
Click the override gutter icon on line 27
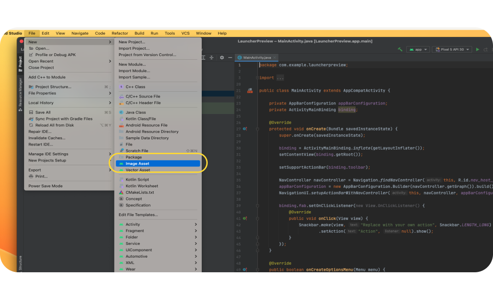click(245, 129)
